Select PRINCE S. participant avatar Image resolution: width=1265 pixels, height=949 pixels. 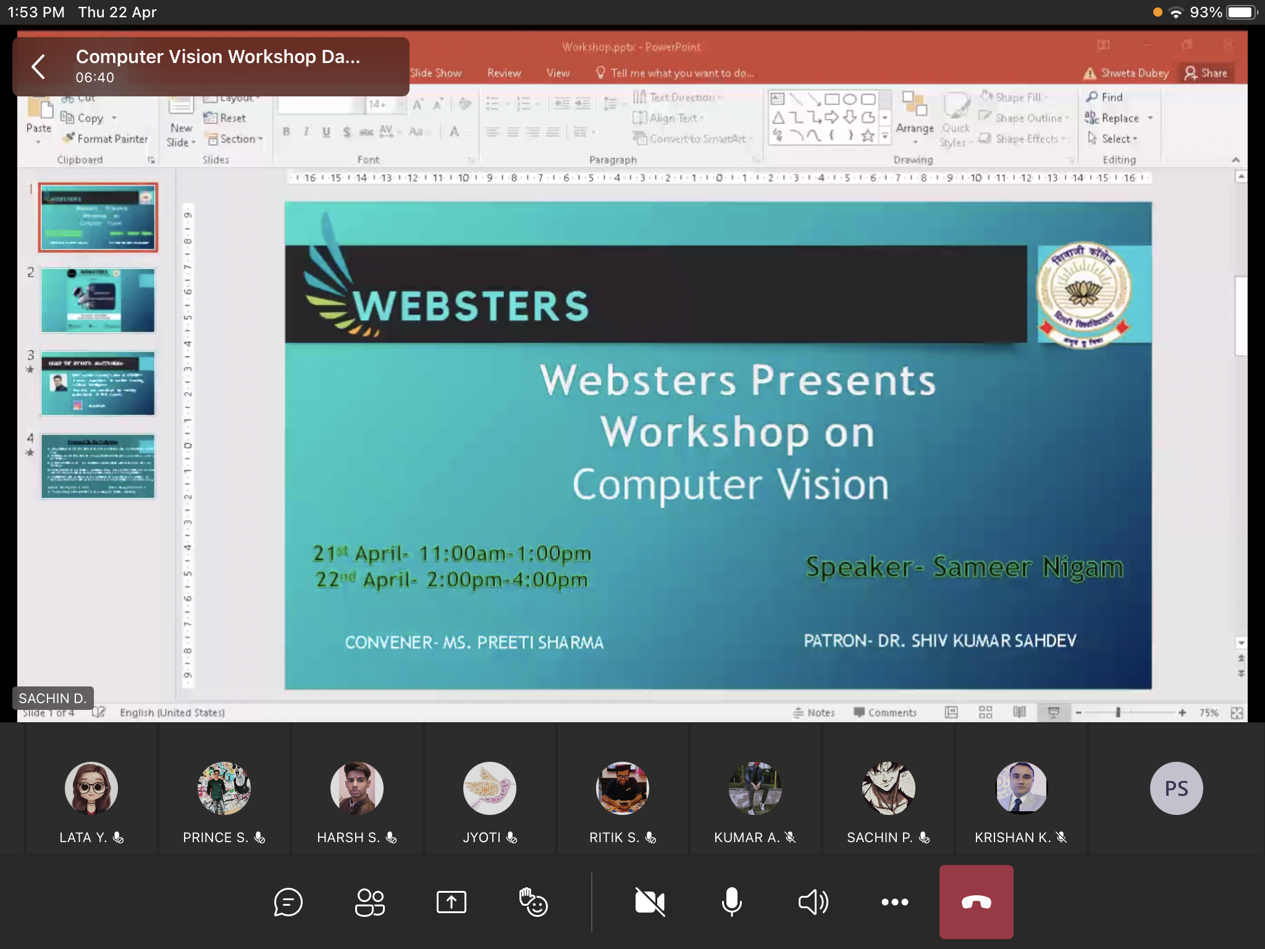click(224, 788)
